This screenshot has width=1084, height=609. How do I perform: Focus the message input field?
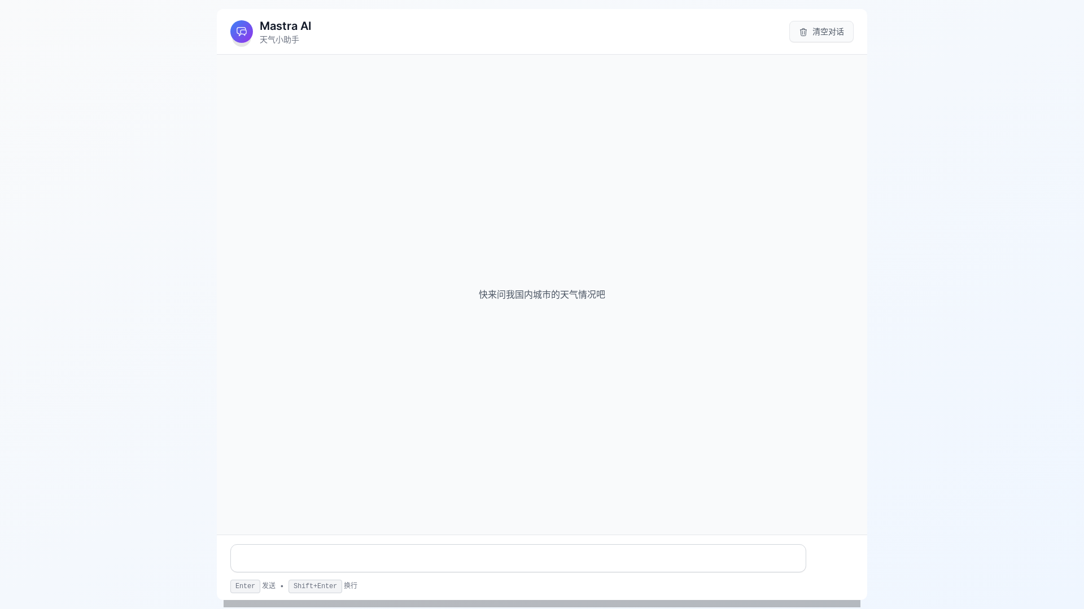pyautogui.click(x=518, y=558)
